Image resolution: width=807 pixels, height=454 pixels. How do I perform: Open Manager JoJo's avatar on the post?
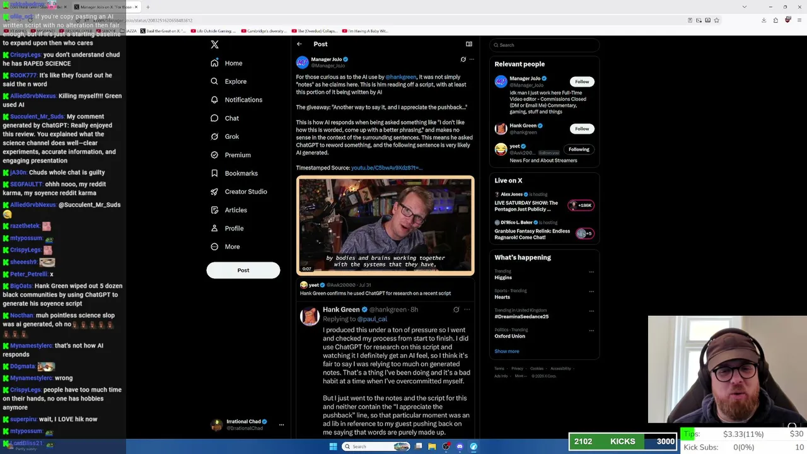pos(303,62)
